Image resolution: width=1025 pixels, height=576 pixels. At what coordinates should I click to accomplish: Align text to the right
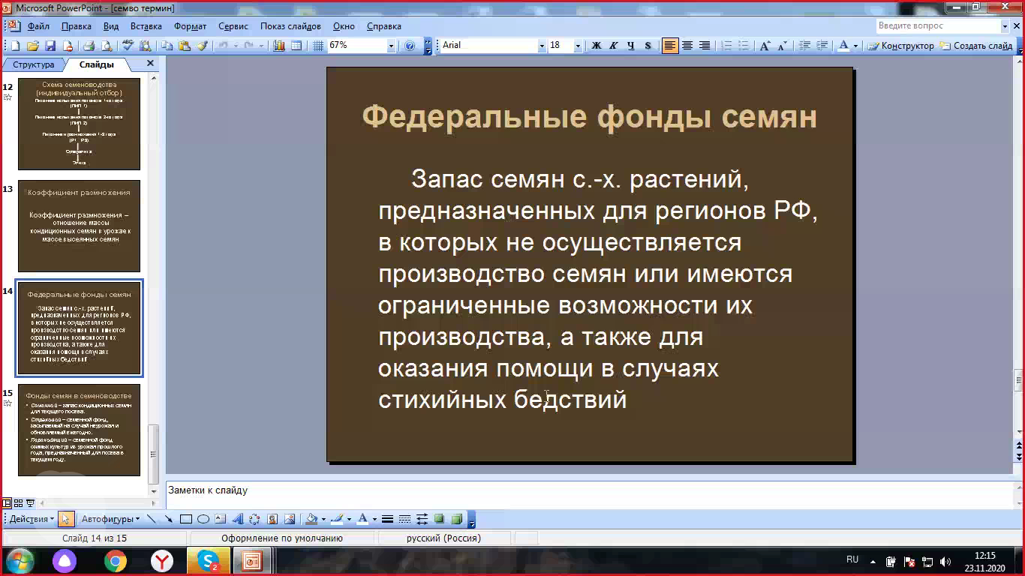point(705,46)
